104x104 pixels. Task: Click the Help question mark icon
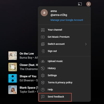tap(43, 90)
